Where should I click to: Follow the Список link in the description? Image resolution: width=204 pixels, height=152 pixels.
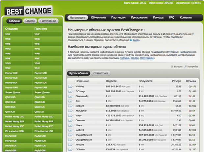tap(135, 58)
